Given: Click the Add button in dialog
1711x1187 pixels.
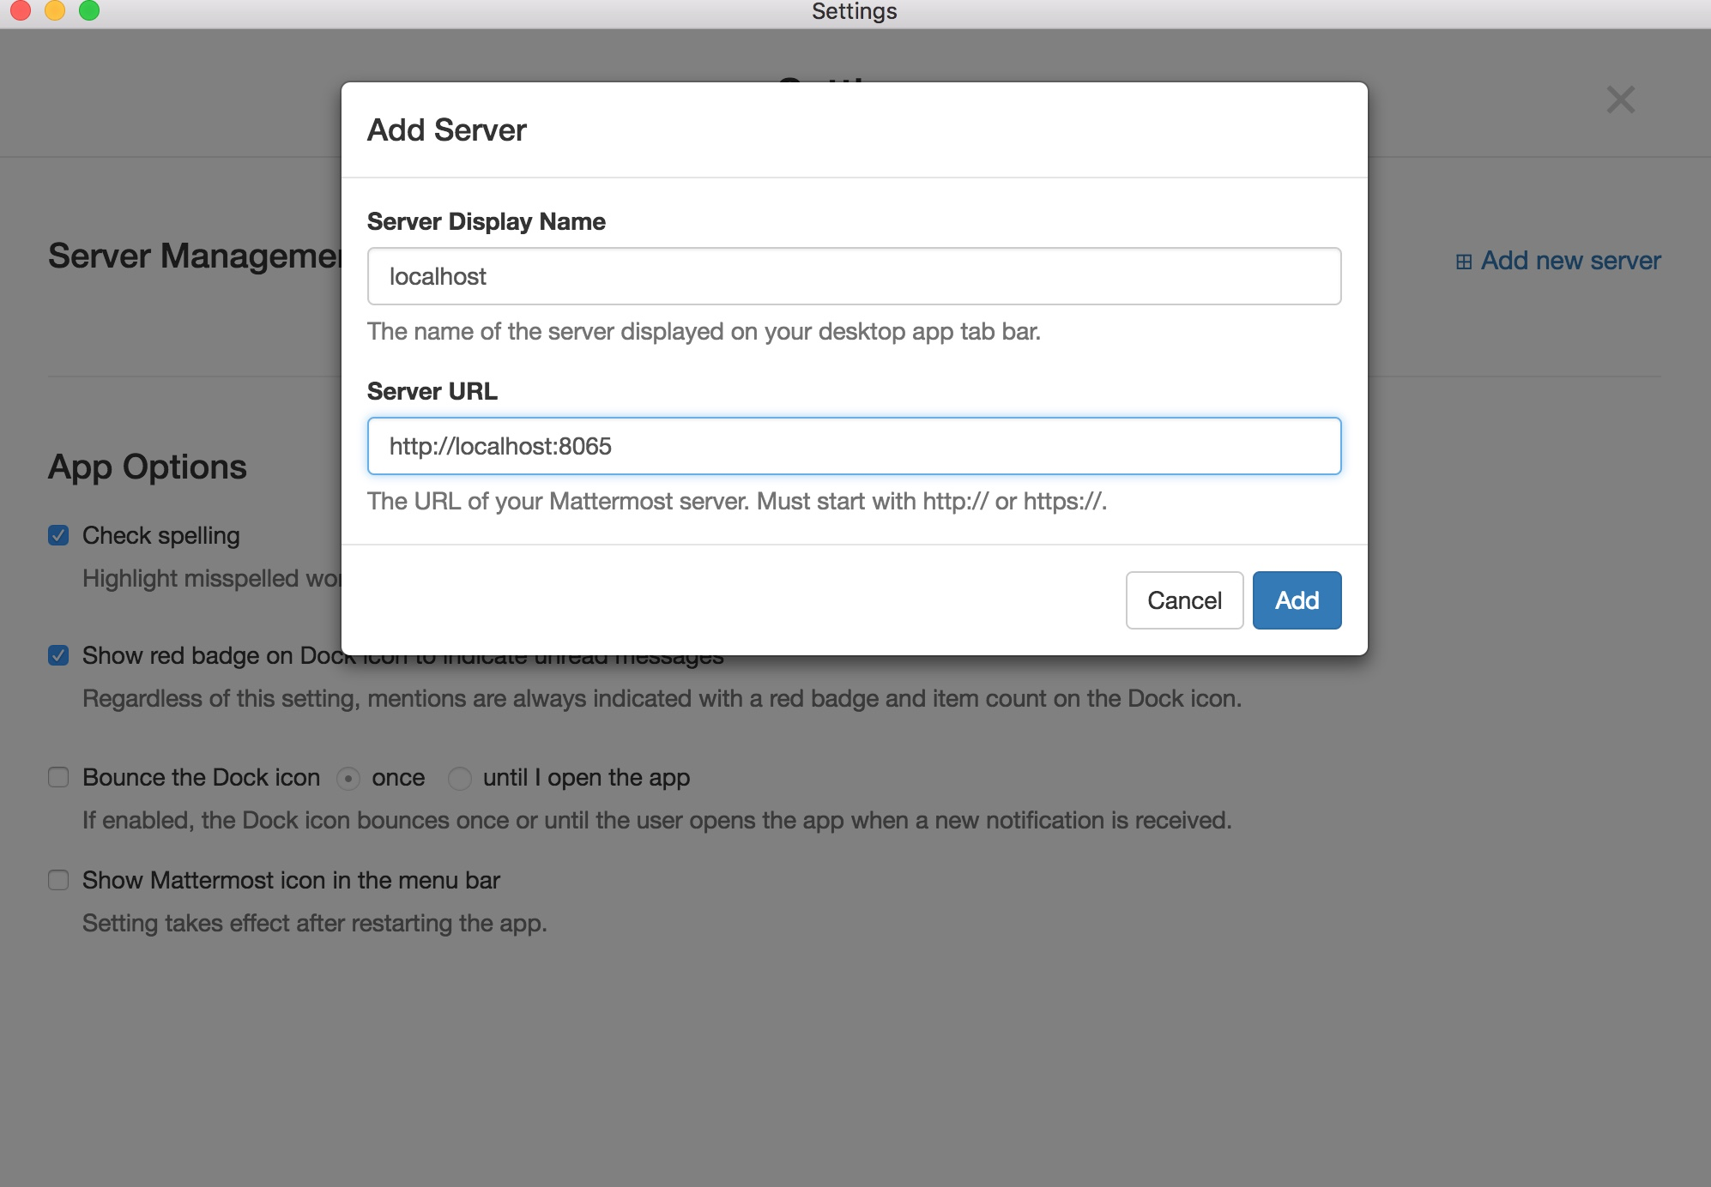Looking at the screenshot, I should [1296, 600].
